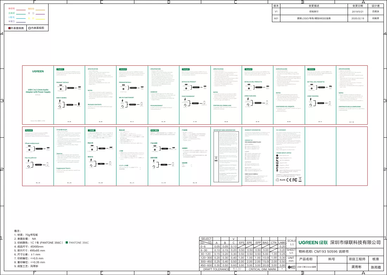Click the WEEE bin icon beside the FCC logo
The height and width of the screenshot is (275, 387).
click(x=300, y=179)
